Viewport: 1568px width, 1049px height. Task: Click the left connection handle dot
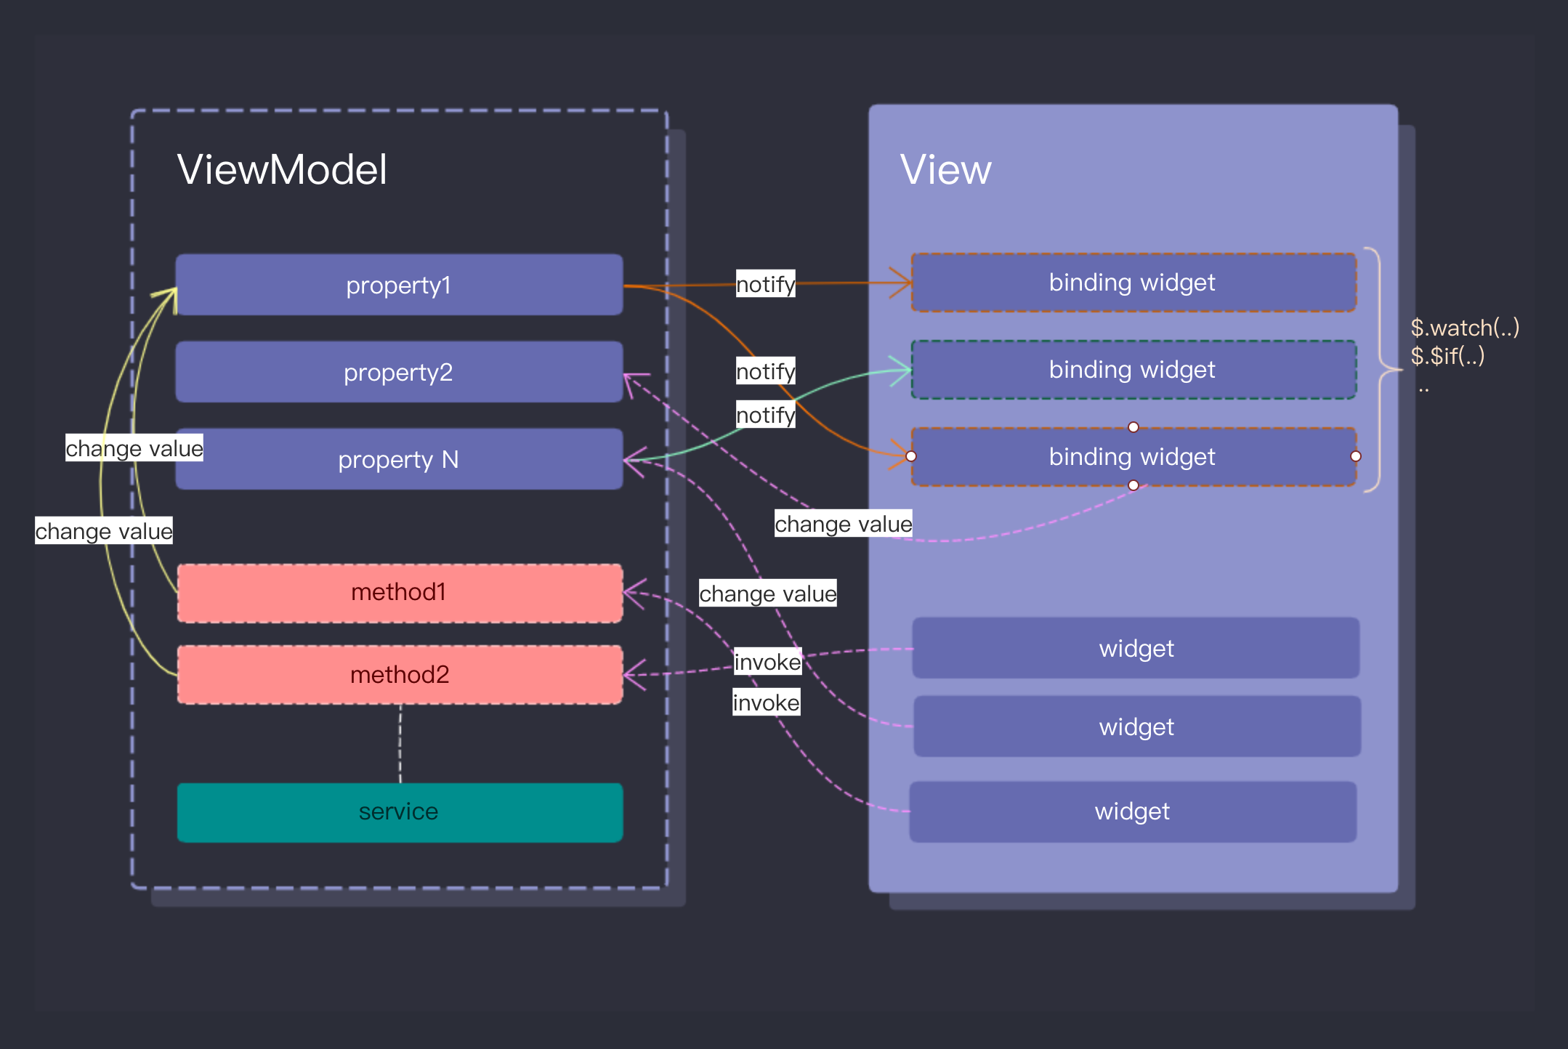click(x=911, y=456)
